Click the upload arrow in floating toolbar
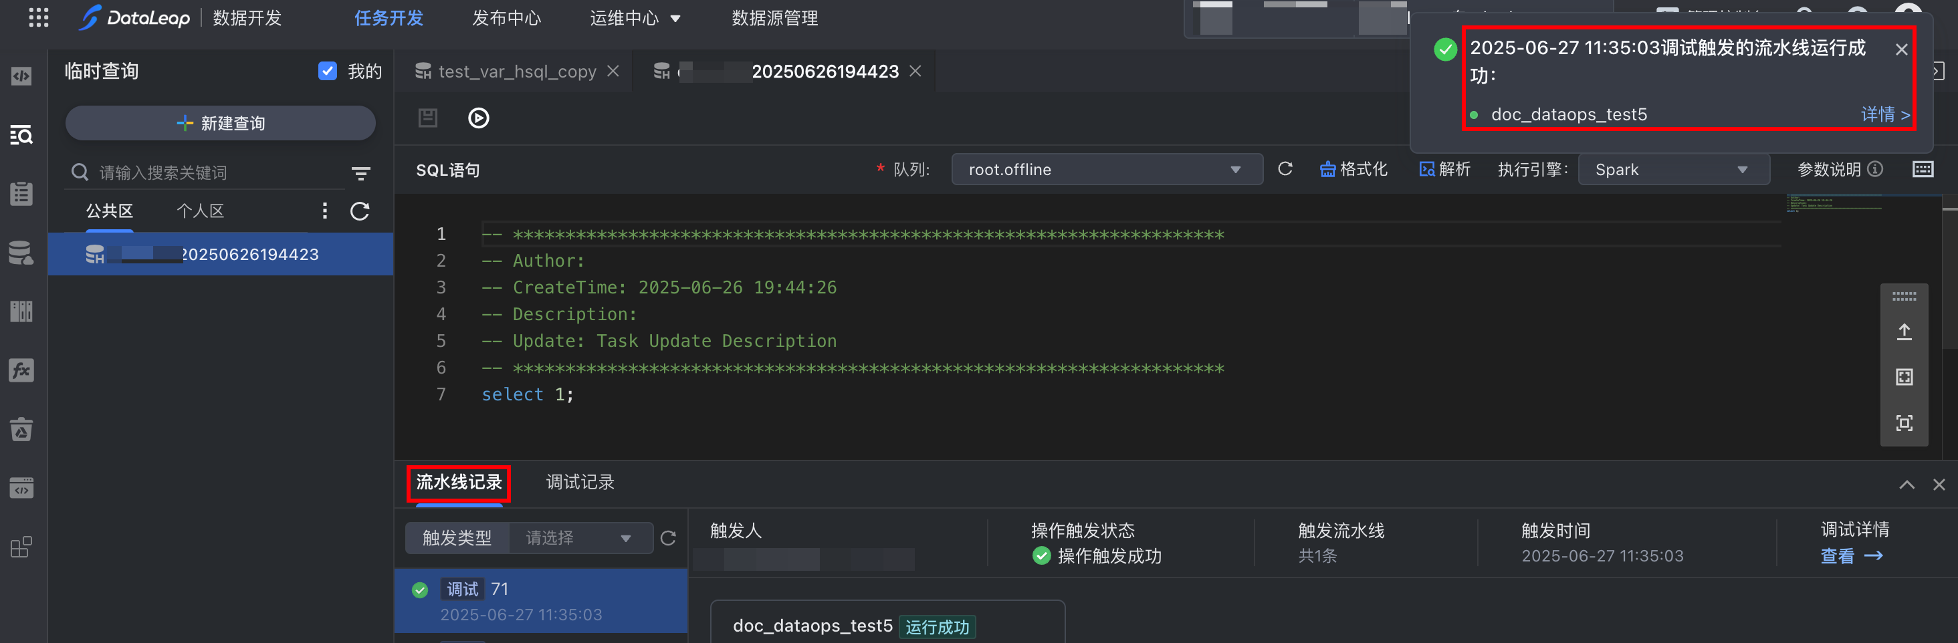The image size is (1958, 643). (1903, 332)
